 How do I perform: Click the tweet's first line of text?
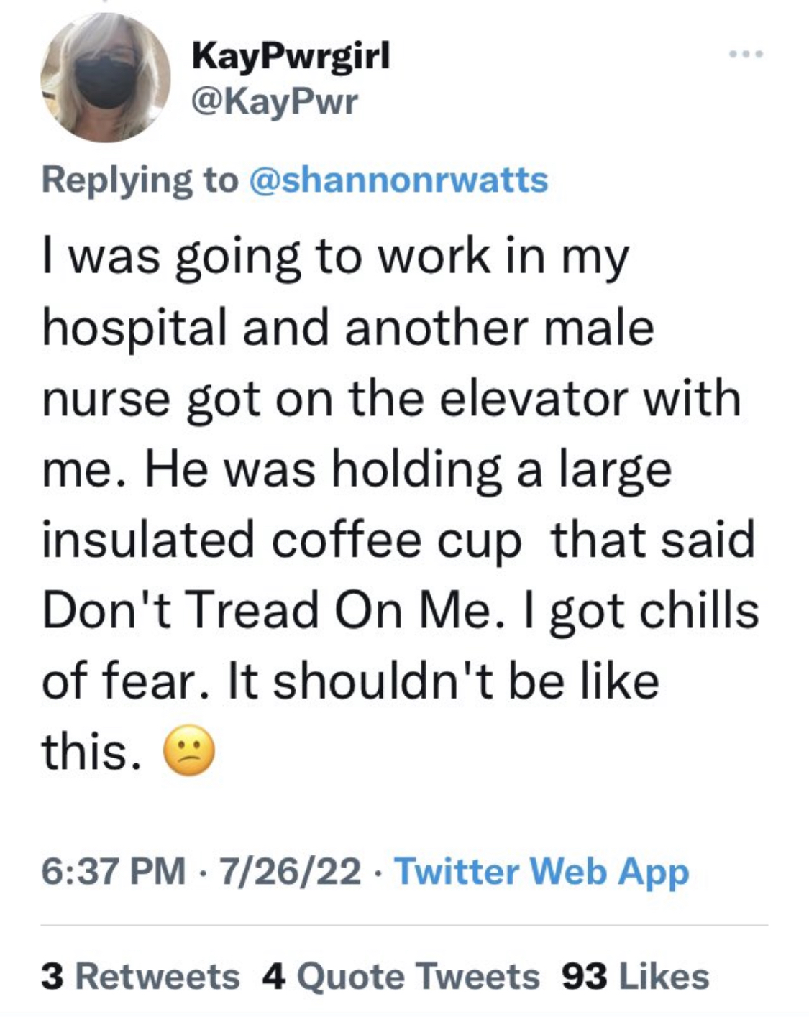tap(335, 257)
